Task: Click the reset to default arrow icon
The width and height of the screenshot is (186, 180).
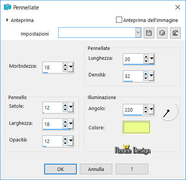Action: click(x=175, y=33)
